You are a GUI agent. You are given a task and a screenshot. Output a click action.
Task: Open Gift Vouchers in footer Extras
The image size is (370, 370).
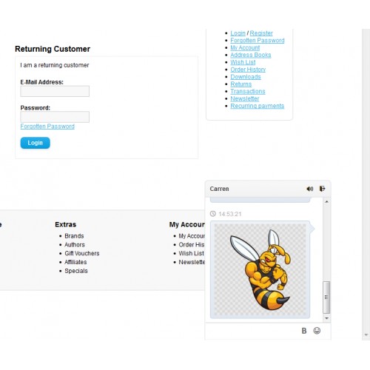tap(82, 253)
